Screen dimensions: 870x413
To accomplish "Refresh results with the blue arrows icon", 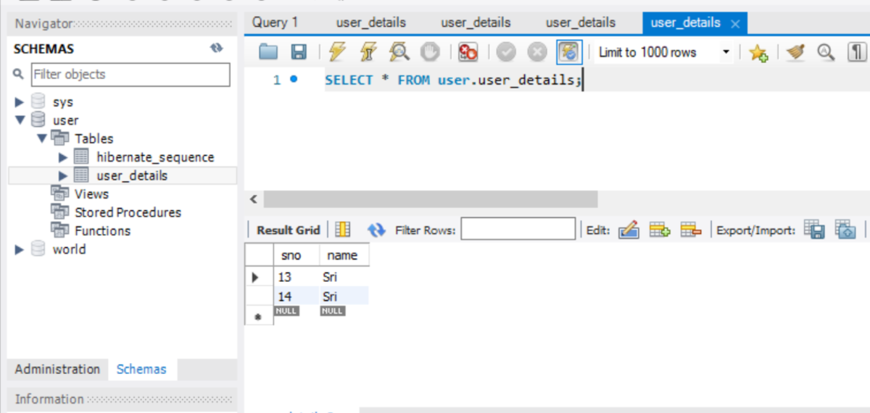I will [376, 230].
